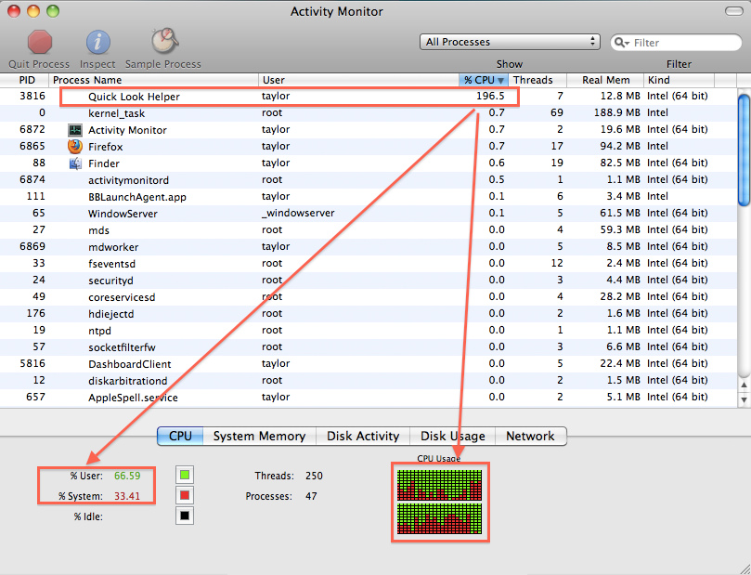
Task: Switch to the System Memory tab
Action: click(x=259, y=436)
